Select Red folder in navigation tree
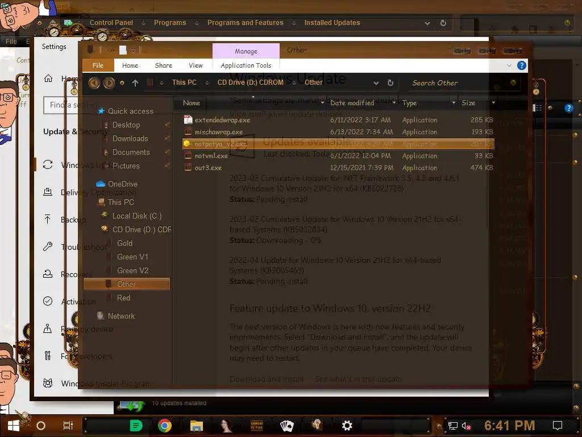The width and height of the screenshot is (582, 437). point(123,298)
